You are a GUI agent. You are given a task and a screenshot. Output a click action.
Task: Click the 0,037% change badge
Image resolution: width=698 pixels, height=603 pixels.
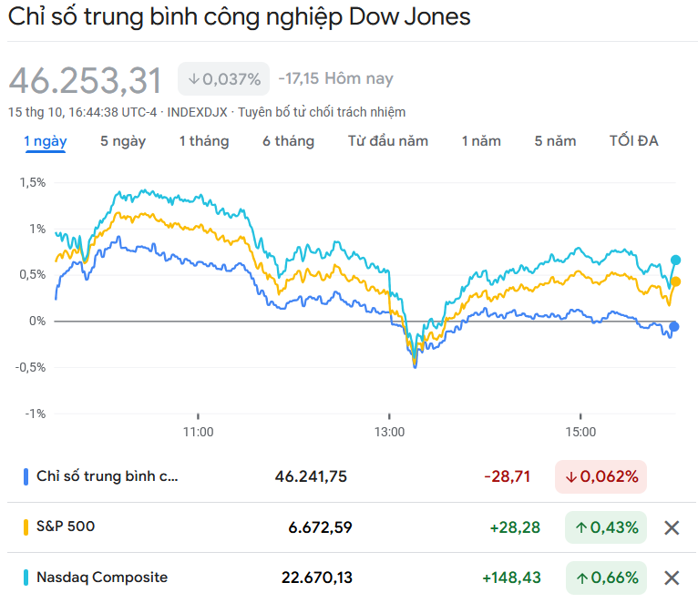224,79
